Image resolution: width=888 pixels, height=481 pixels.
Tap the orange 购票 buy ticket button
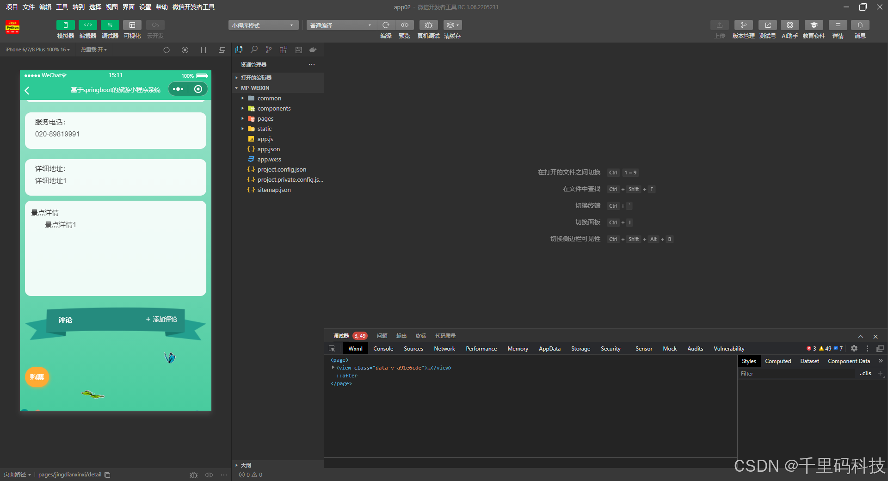(37, 377)
